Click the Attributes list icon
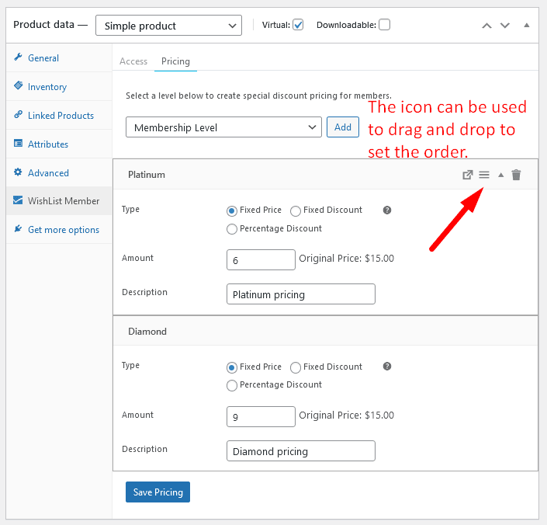This screenshot has height=525, width=547. pos(18,143)
